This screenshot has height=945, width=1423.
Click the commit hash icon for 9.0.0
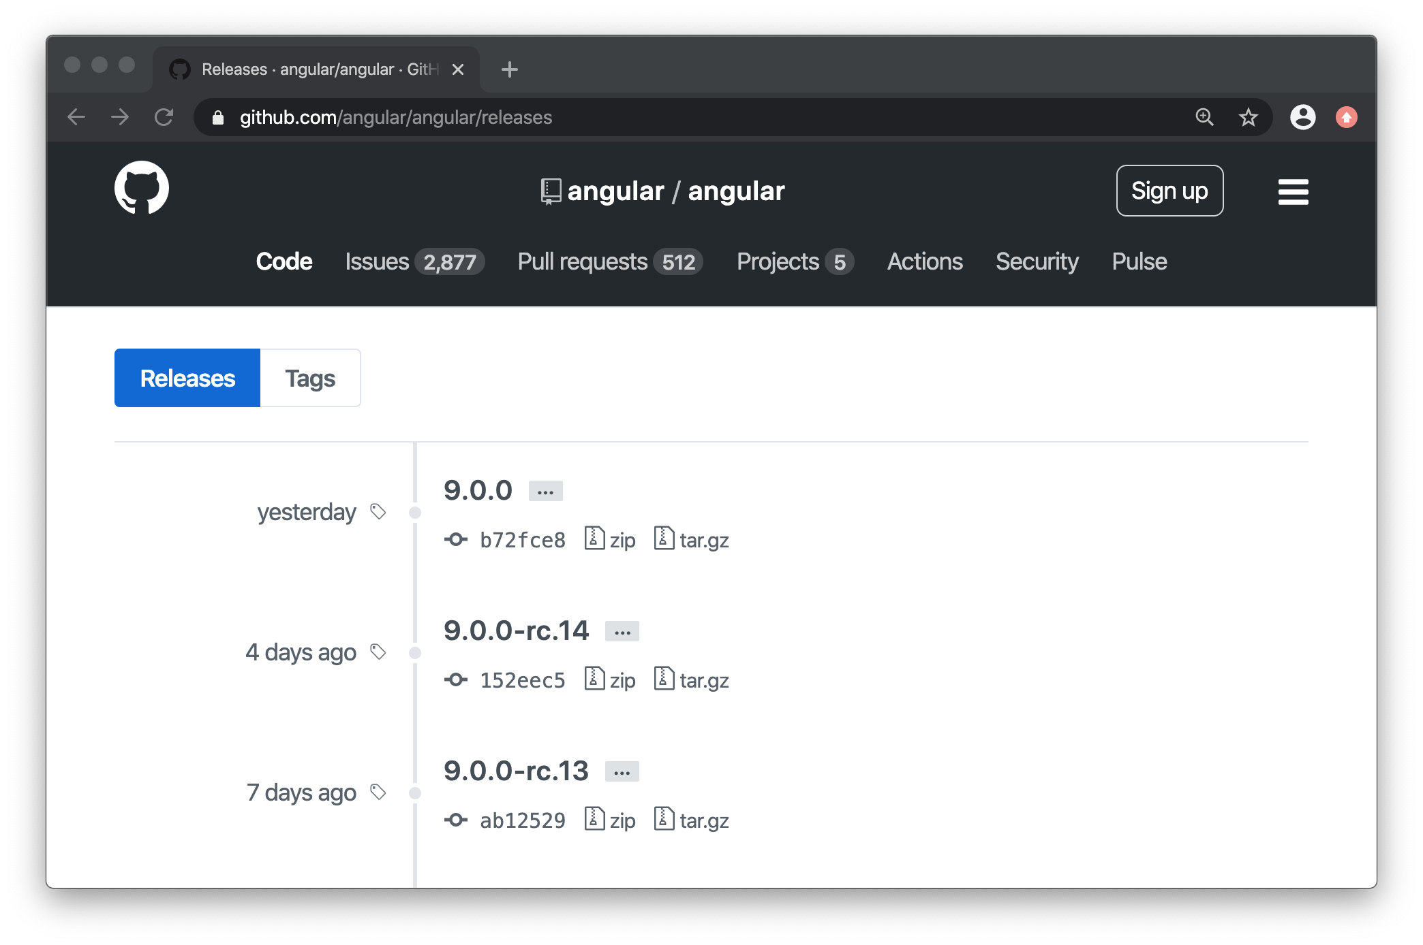(x=458, y=538)
